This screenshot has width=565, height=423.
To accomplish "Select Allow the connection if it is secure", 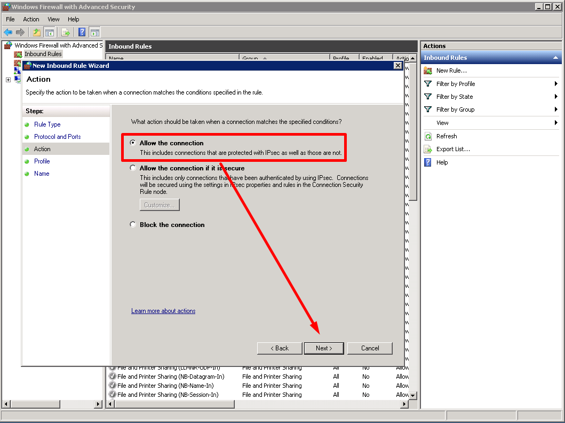I will coord(132,167).
